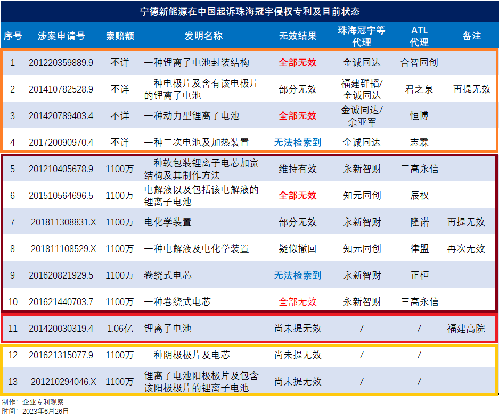
Task: Select 再提无效 remark in the 君之泉 row
Action: click(472, 89)
